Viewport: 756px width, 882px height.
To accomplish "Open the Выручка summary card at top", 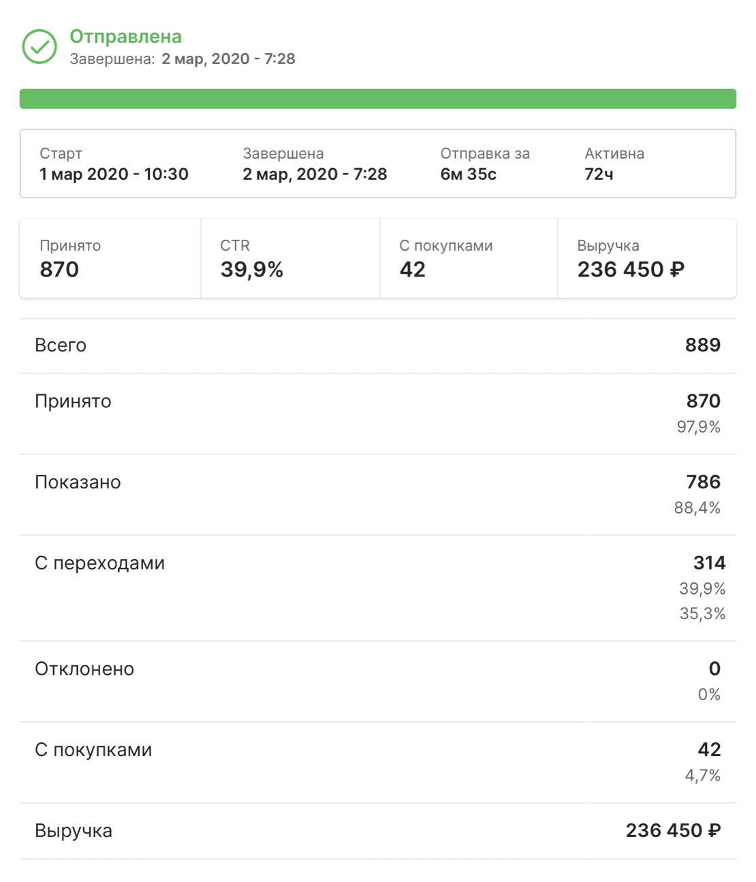I will 647,258.
